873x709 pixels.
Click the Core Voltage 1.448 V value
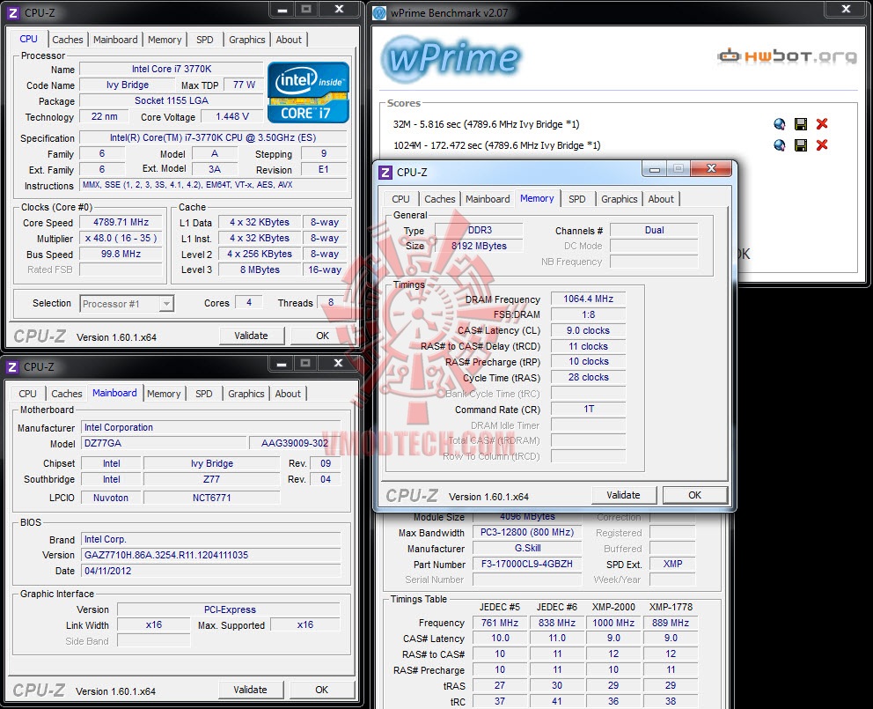click(x=232, y=116)
